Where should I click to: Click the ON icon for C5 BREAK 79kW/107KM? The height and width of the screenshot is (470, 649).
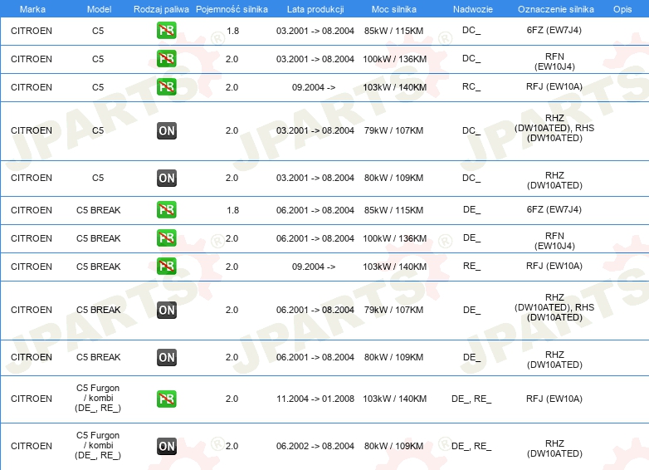(166, 311)
